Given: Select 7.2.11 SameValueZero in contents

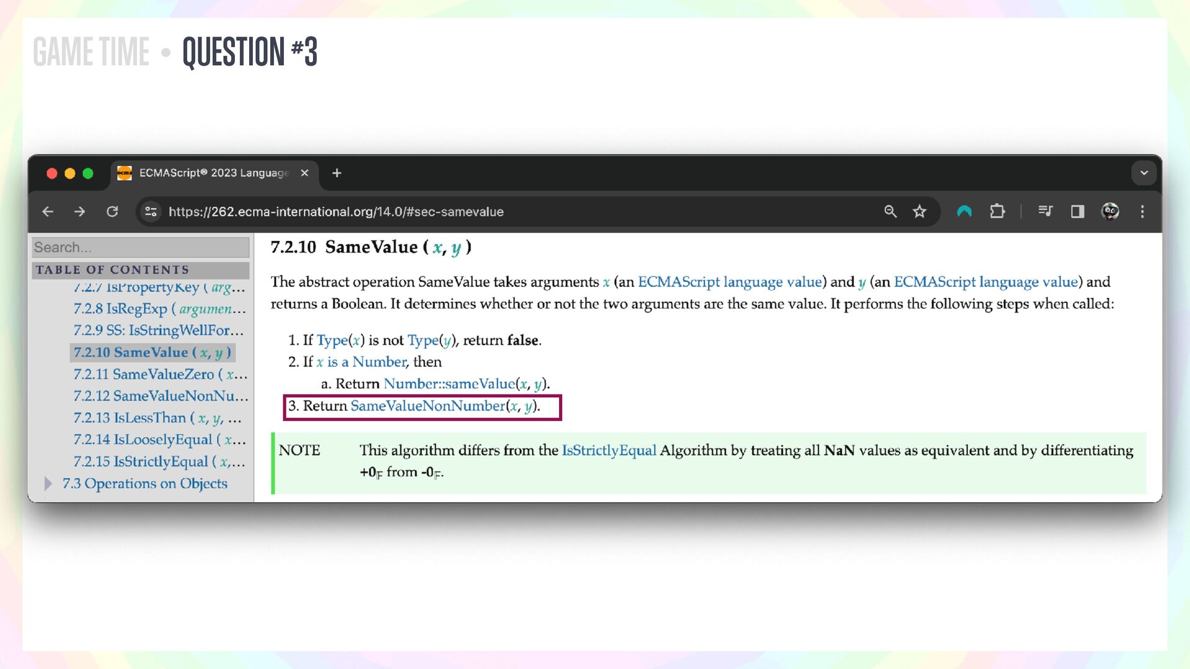Looking at the screenshot, I should pos(159,375).
